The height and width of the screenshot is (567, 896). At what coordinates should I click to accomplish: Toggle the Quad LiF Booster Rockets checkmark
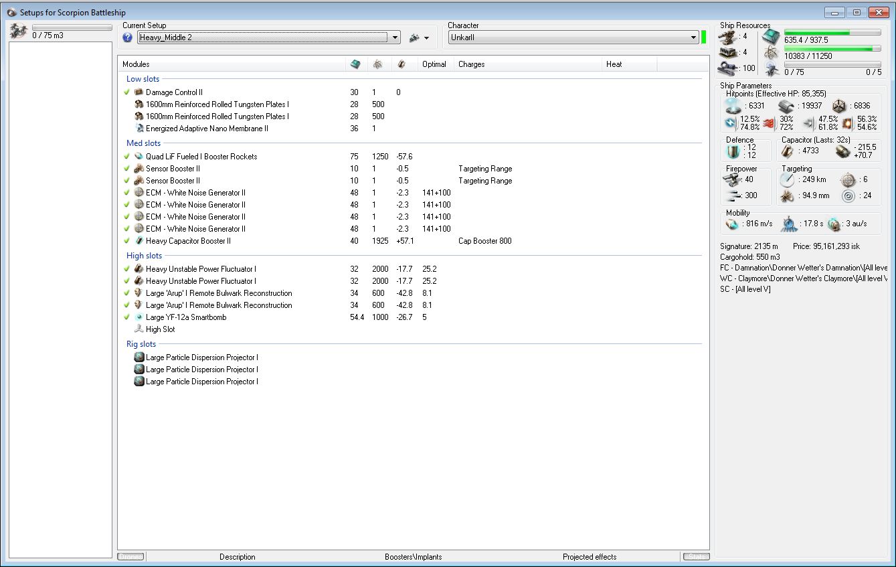127,157
